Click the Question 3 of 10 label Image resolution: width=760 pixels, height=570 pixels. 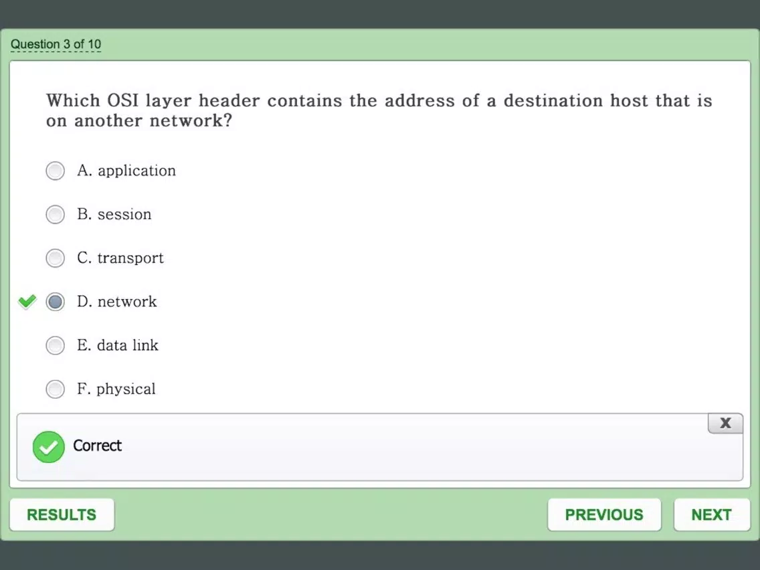[x=56, y=44]
